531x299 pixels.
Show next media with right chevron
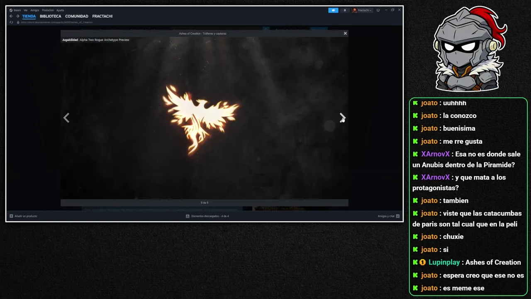point(342,118)
